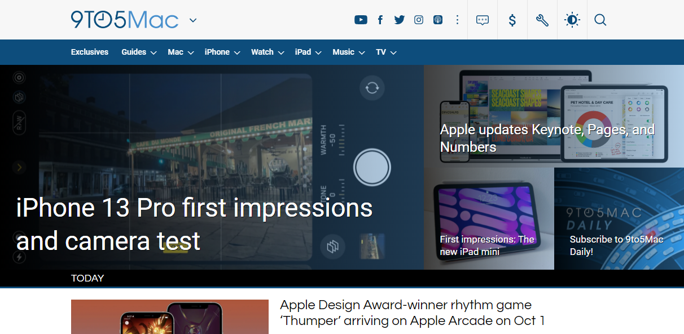
Task: Click the 9to5Mac logo
Action: click(125, 20)
